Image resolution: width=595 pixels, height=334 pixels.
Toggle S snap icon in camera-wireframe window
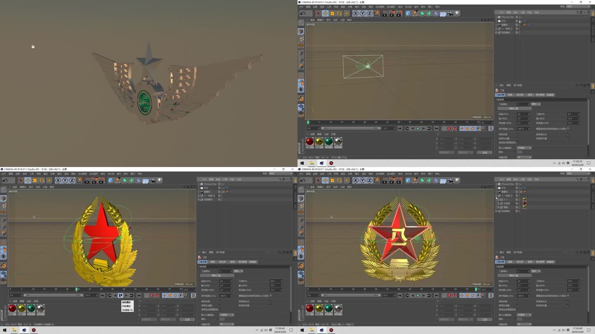point(301,89)
